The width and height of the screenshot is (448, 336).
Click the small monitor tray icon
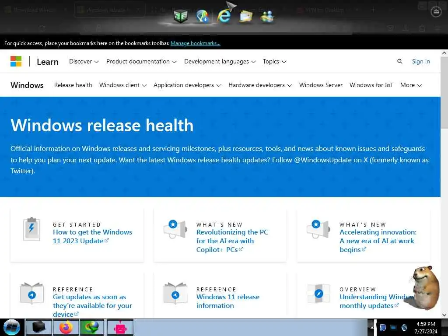pyautogui.click(x=393, y=327)
